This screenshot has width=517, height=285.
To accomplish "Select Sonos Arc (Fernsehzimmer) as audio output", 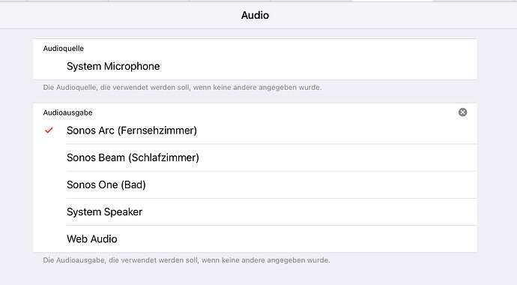I will pos(255,130).
